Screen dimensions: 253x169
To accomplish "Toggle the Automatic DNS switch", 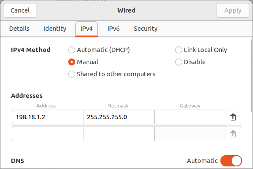I will coord(231,161).
